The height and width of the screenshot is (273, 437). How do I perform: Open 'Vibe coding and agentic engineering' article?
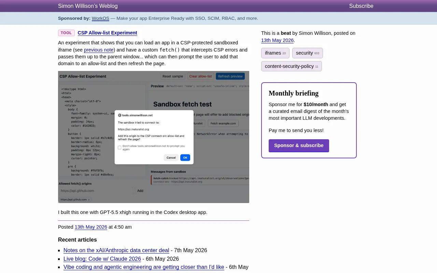(x=144, y=267)
